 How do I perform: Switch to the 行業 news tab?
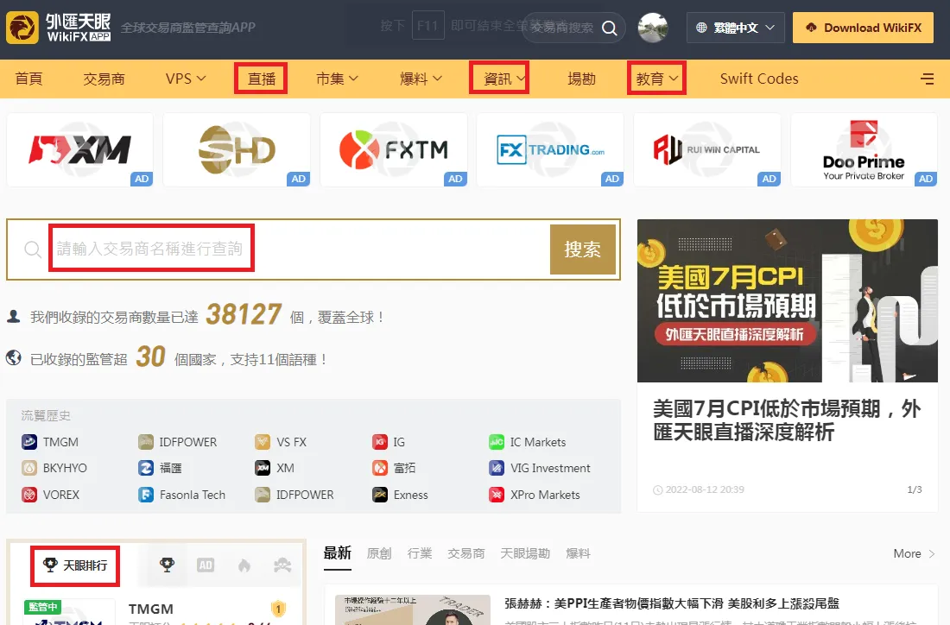tap(420, 553)
